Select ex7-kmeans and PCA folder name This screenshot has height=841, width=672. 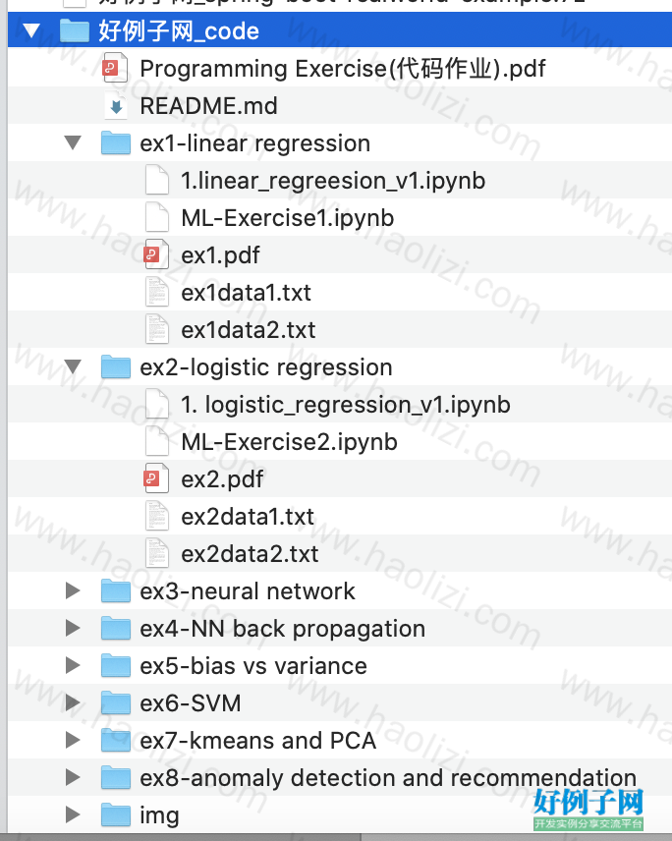click(258, 741)
